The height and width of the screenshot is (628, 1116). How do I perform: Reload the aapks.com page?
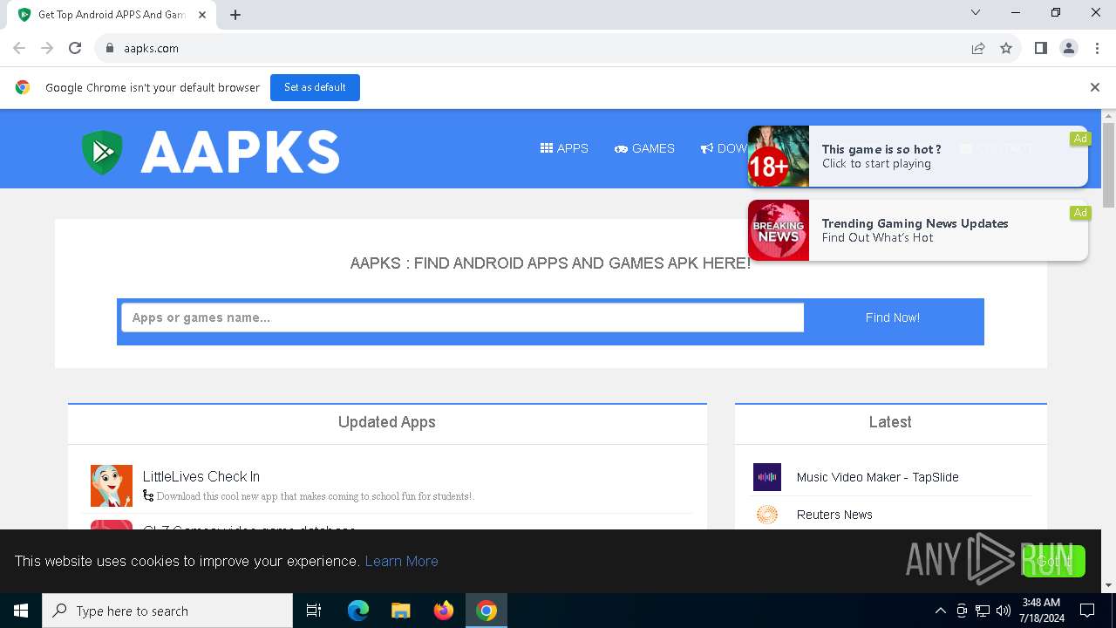point(75,48)
